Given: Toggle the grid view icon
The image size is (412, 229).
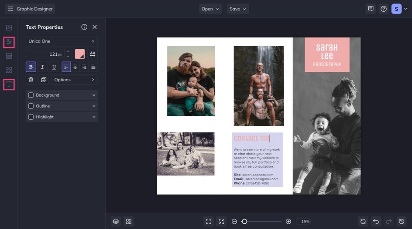Looking at the screenshot, I should pos(128,222).
